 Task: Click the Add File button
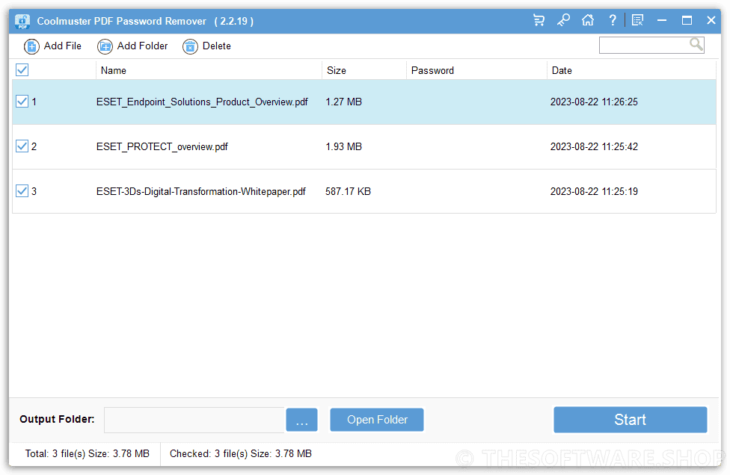pos(52,46)
